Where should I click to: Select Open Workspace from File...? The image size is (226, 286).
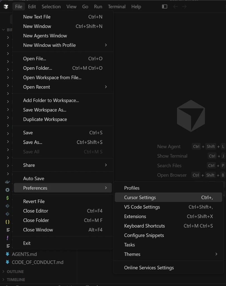click(63, 78)
